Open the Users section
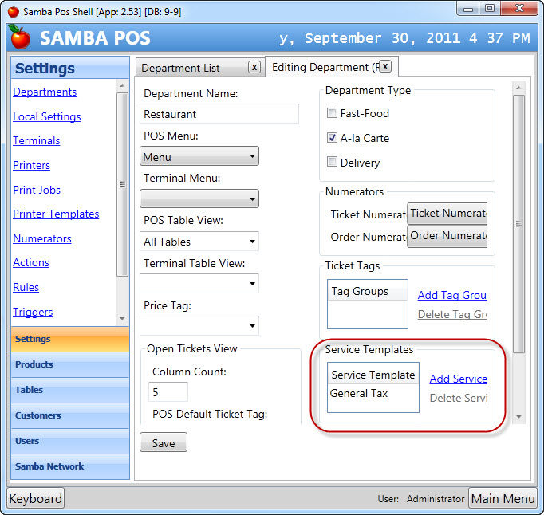The image size is (544, 515). pos(70,441)
